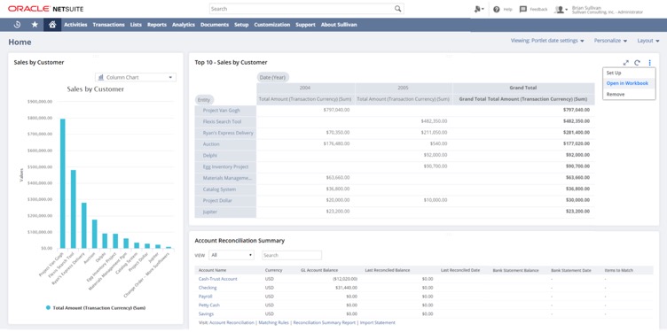Image resolution: width=667 pixels, height=332 pixels.
Task: Open the Petty Cash account link
Action: click(208, 305)
